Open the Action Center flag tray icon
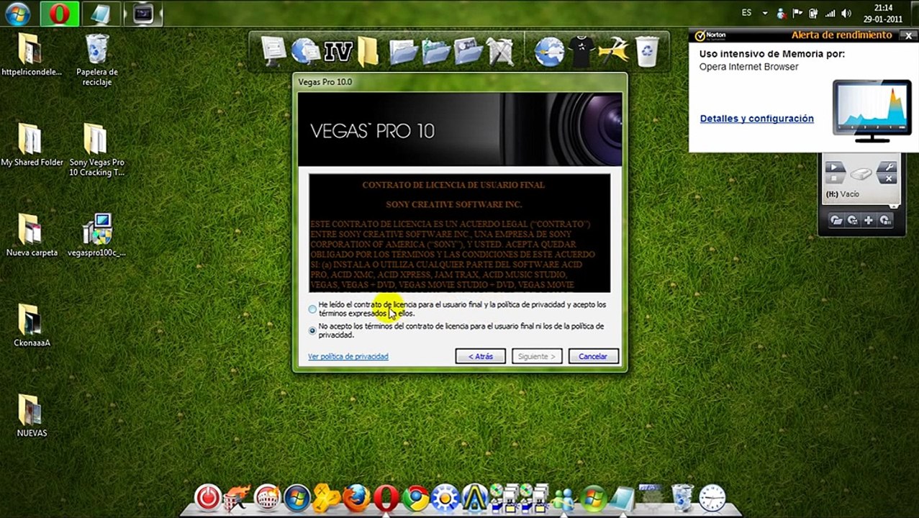Image resolution: width=919 pixels, height=518 pixels. (x=797, y=14)
